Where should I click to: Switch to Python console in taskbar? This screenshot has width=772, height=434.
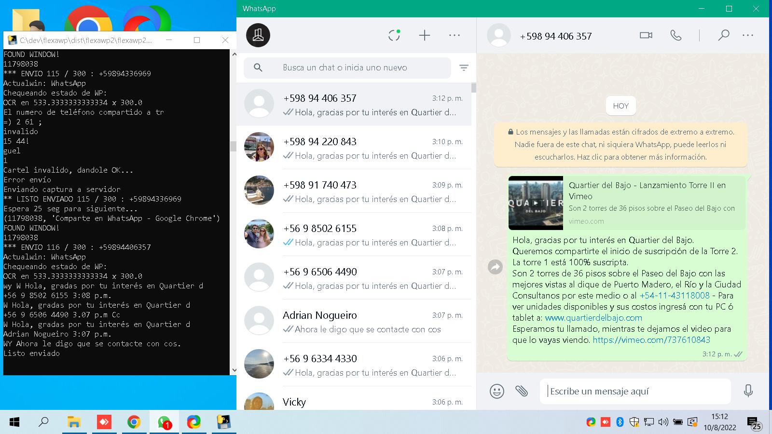pos(224,422)
